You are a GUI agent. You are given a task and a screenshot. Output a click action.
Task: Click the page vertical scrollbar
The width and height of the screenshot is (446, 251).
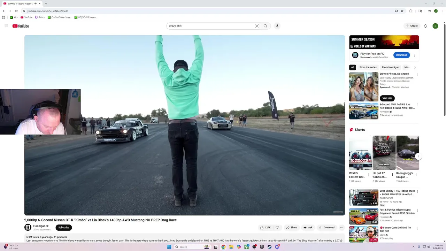click(444, 70)
